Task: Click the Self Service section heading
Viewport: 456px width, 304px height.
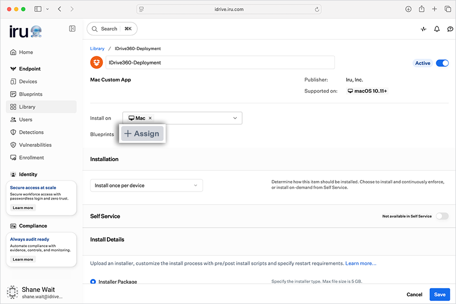Action: [x=105, y=216]
